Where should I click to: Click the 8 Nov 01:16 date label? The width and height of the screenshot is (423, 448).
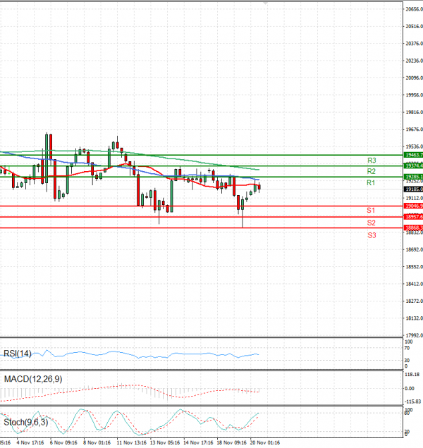click(97, 442)
